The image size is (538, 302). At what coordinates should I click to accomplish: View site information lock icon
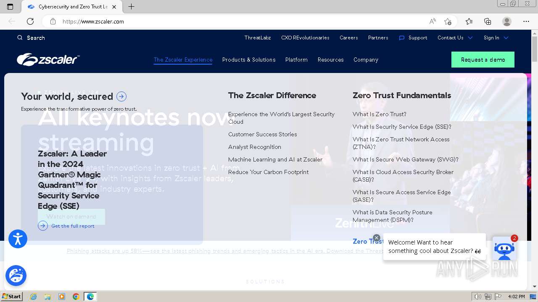53,21
